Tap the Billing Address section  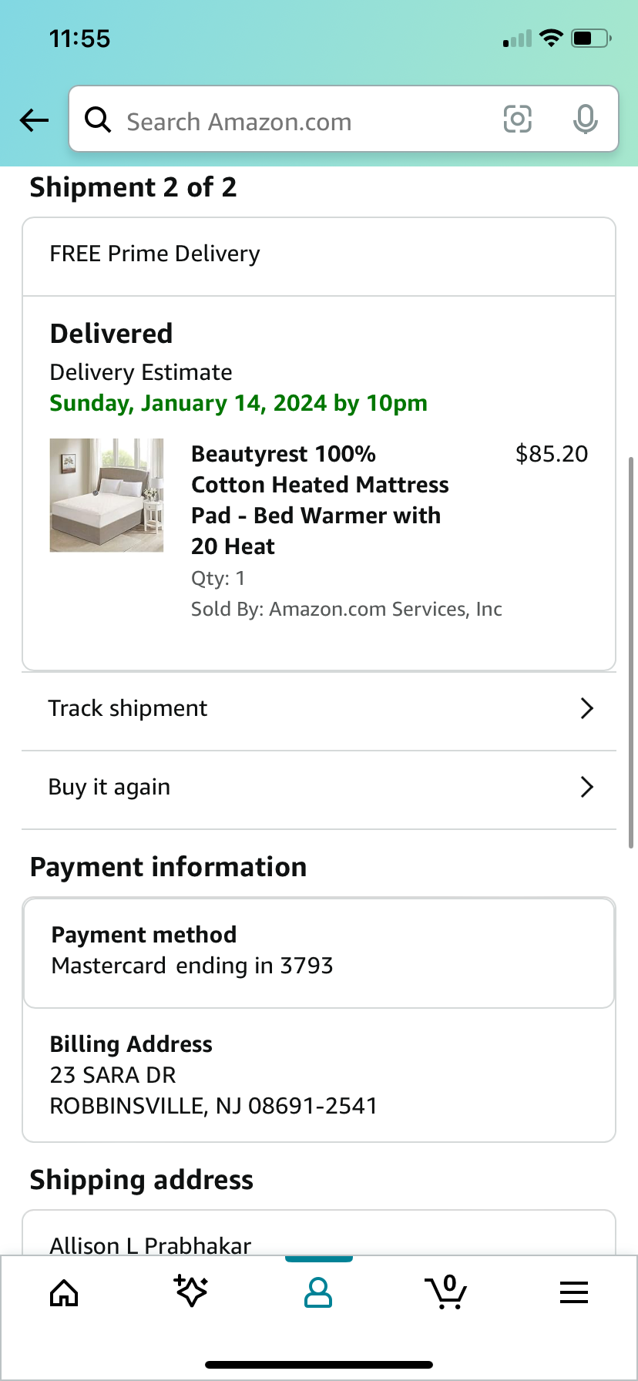(319, 1075)
